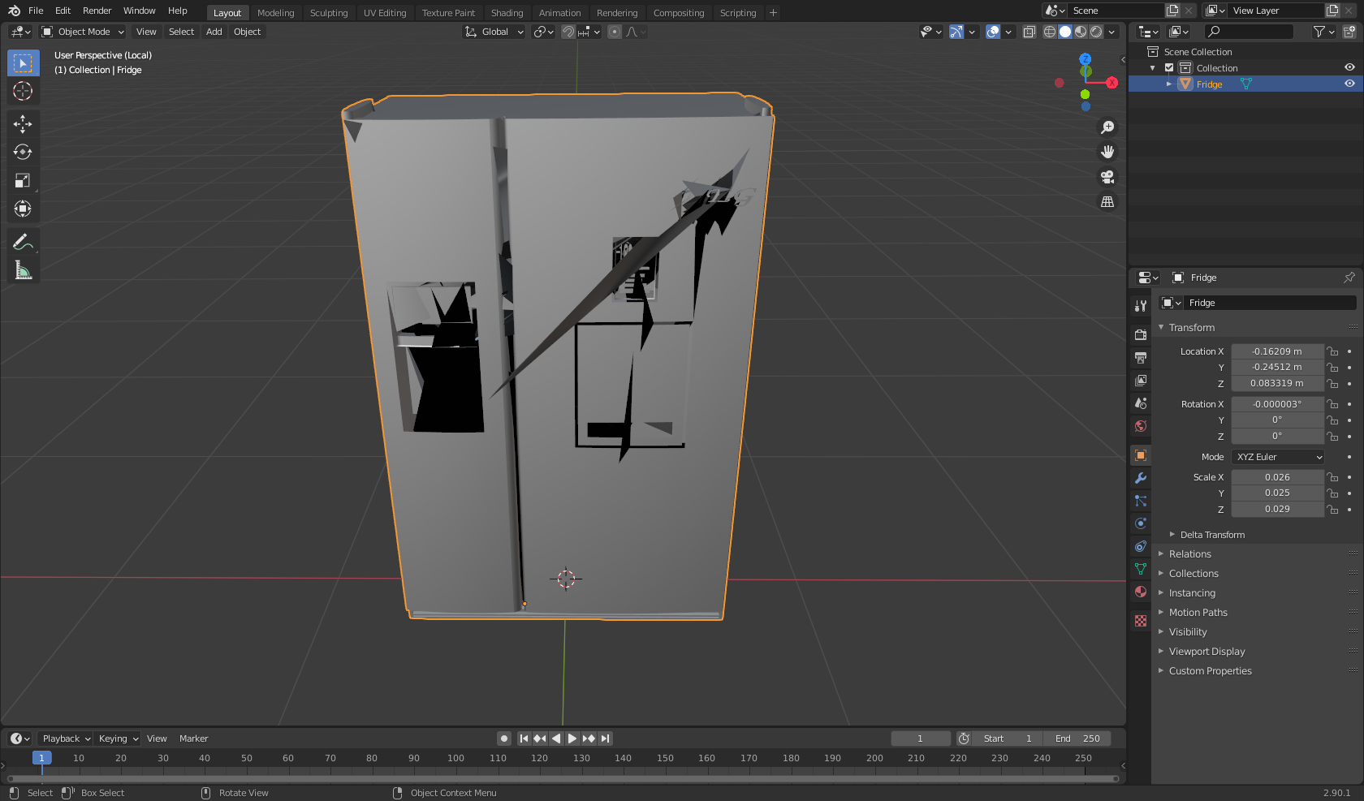Switch to the Sculpting workspace tab

click(328, 13)
